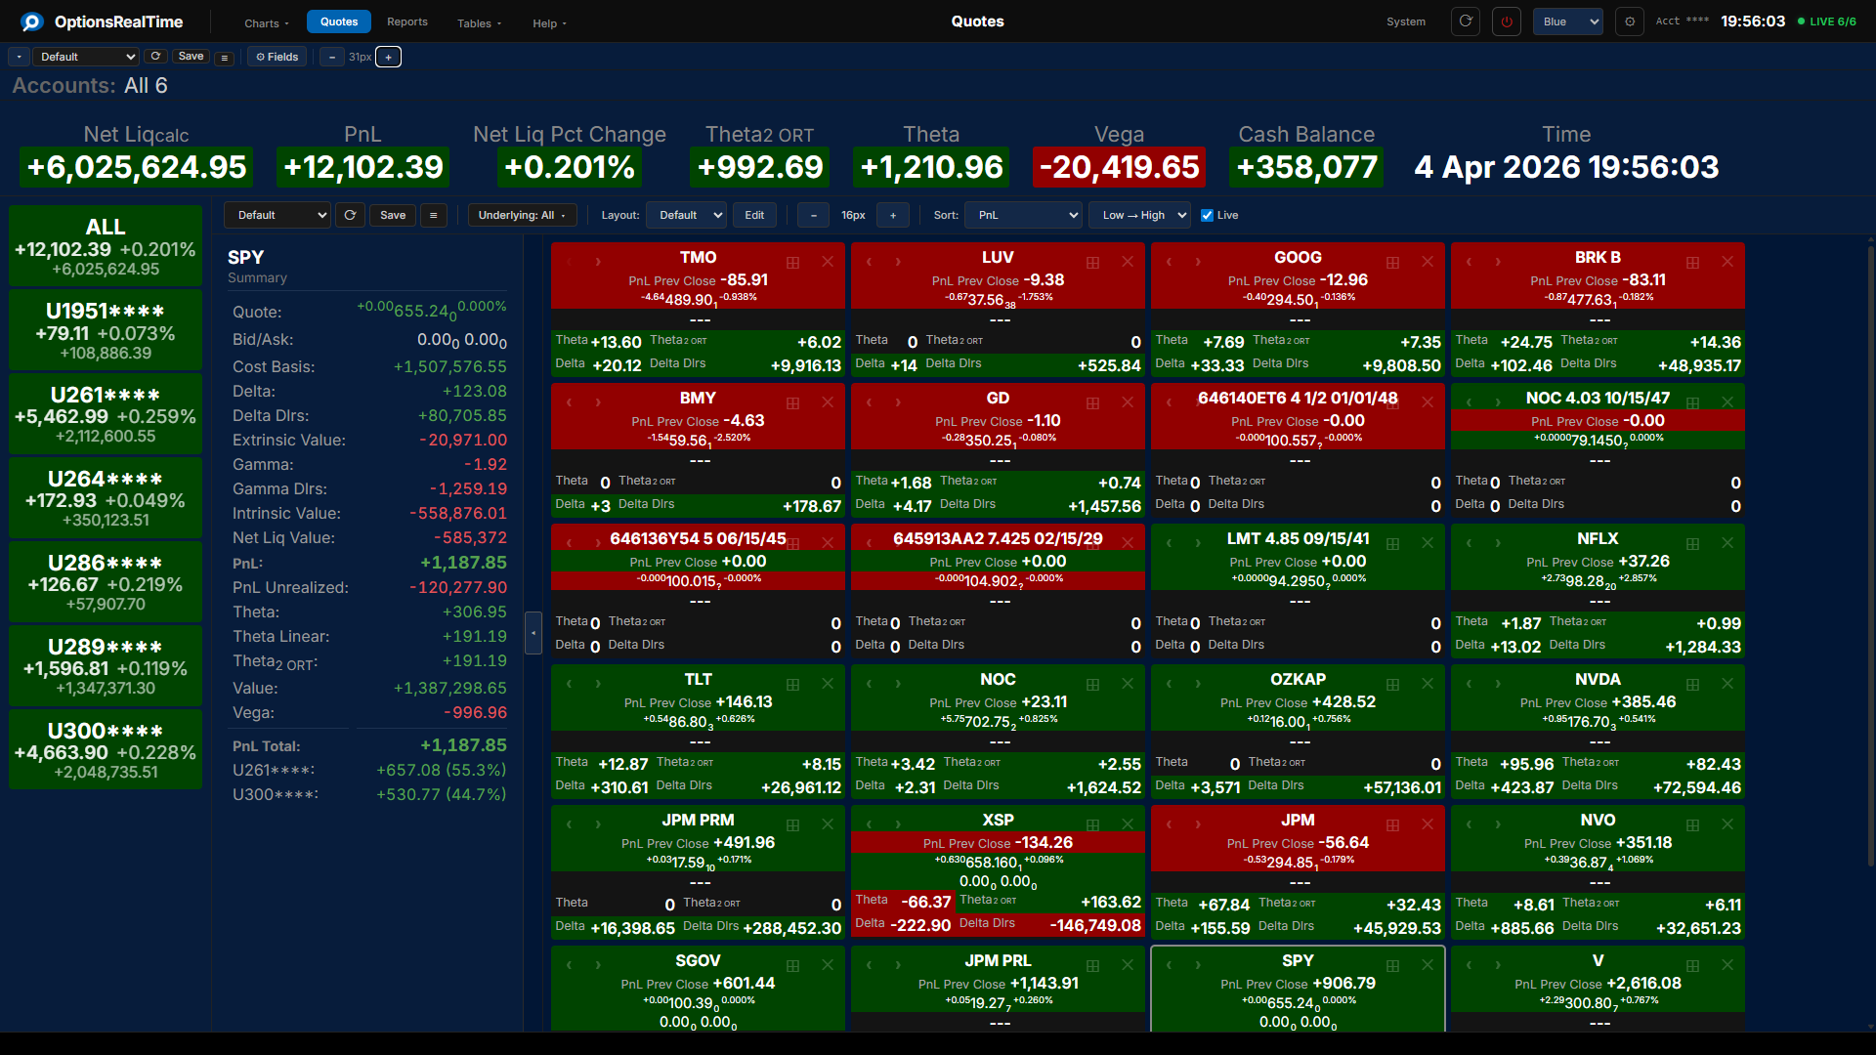Open the Fields settings button
Viewport: 1876px width, 1055px height.
pyautogui.click(x=277, y=57)
